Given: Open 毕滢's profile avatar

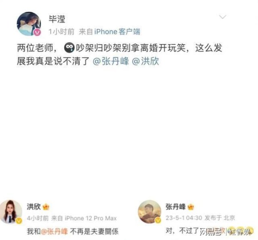Looking at the screenshot, I should pos(29,24).
